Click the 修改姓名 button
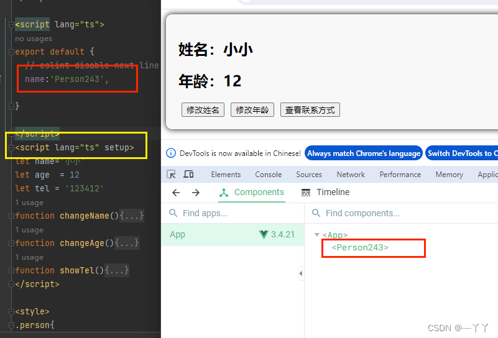The width and height of the screenshot is (498, 338). (x=203, y=110)
